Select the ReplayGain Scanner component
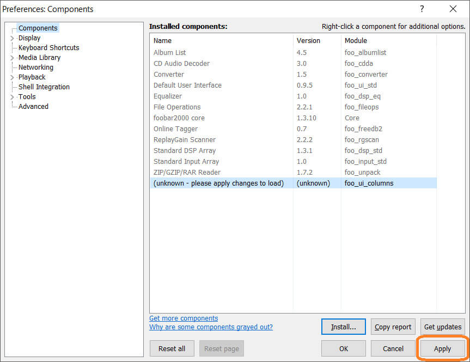 (293, 140)
